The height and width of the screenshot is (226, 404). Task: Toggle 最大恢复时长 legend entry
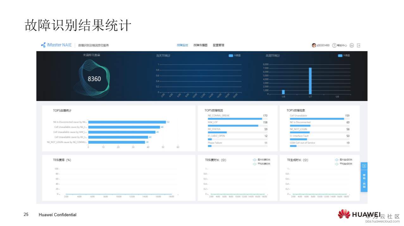point(261,160)
